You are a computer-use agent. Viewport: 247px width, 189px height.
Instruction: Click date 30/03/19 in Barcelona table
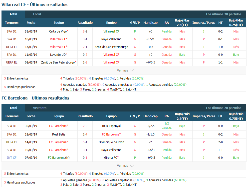pyautogui.click(x=31, y=126)
